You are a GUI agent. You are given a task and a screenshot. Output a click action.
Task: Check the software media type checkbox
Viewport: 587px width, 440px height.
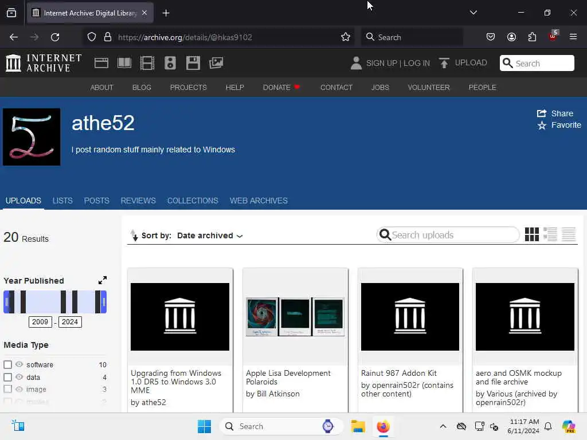click(8, 364)
